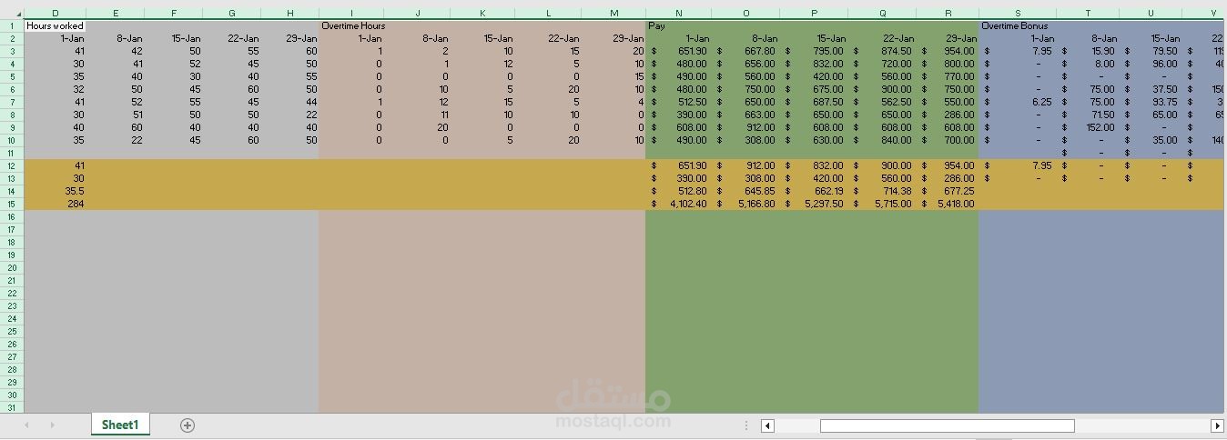Click the horizontal scrollbar thumb
1227x440 pixels.
click(947, 425)
